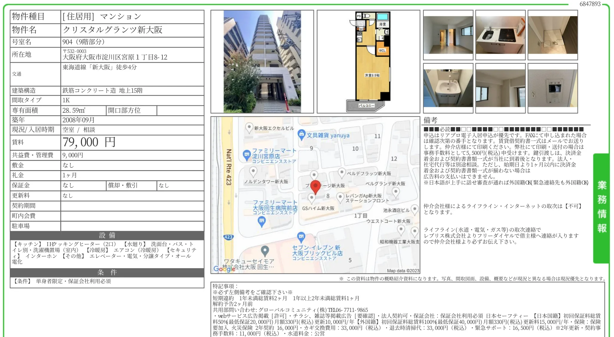This screenshot has width=614, height=337.
Task: Click the Map data ©2023 attribution
Action: tap(403, 271)
